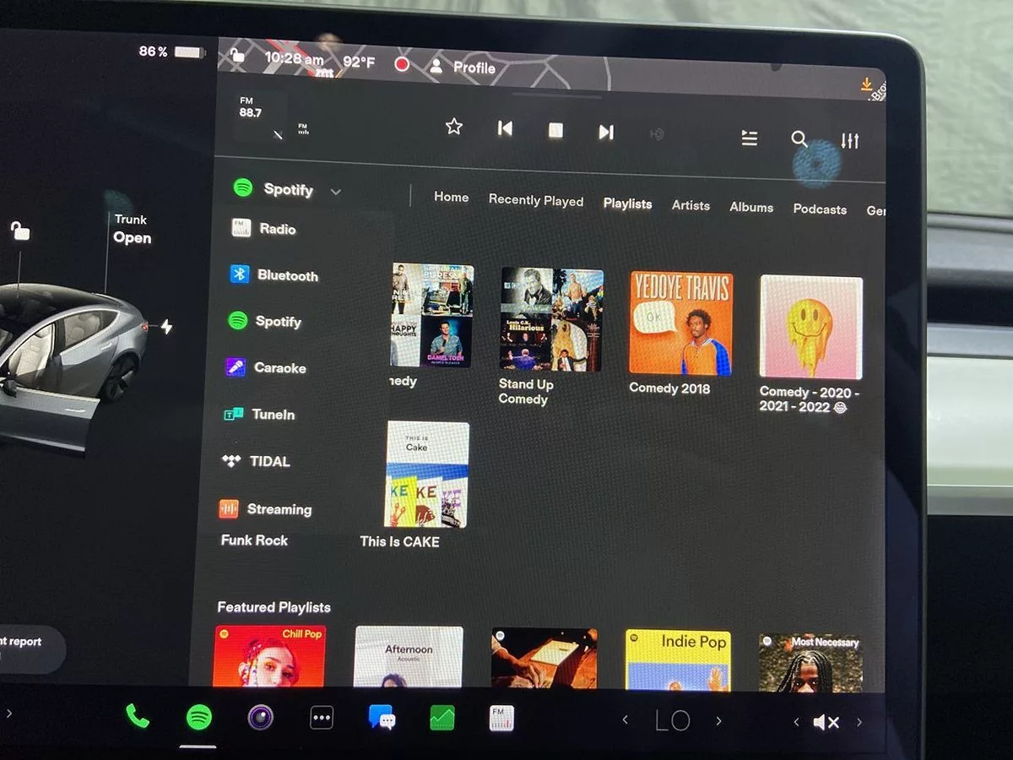Increase temperature with right arrow
This screenshot has height=760, width=1013.
tap(718, 720)
